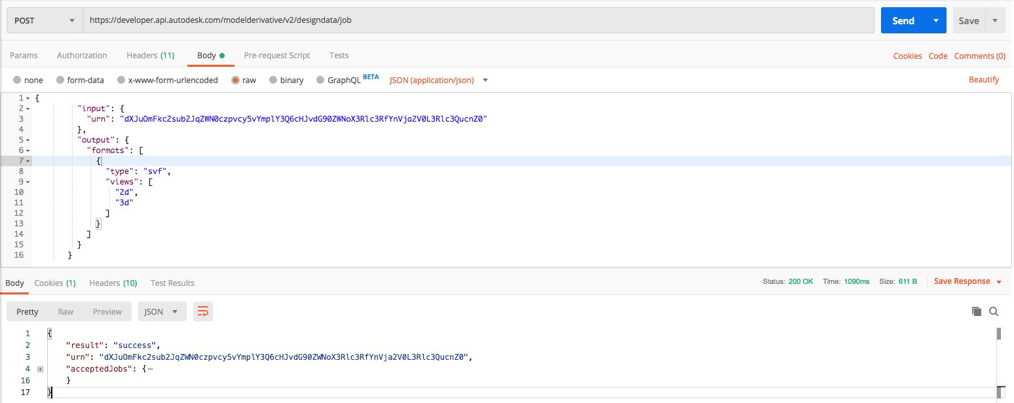Save the request
This screenshot has height=403, width=1014.
click(968, 20)
